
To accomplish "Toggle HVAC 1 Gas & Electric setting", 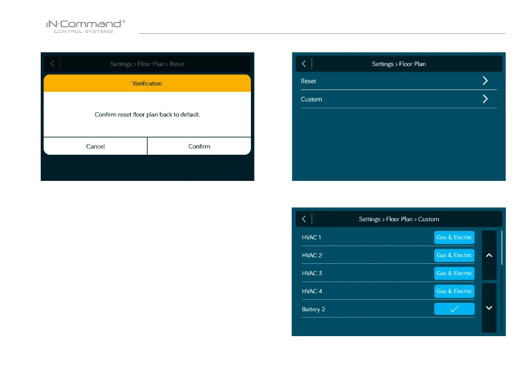I will click(x=454, y=237).
